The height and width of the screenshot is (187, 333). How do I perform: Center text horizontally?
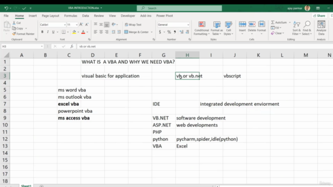click(101, 32)
